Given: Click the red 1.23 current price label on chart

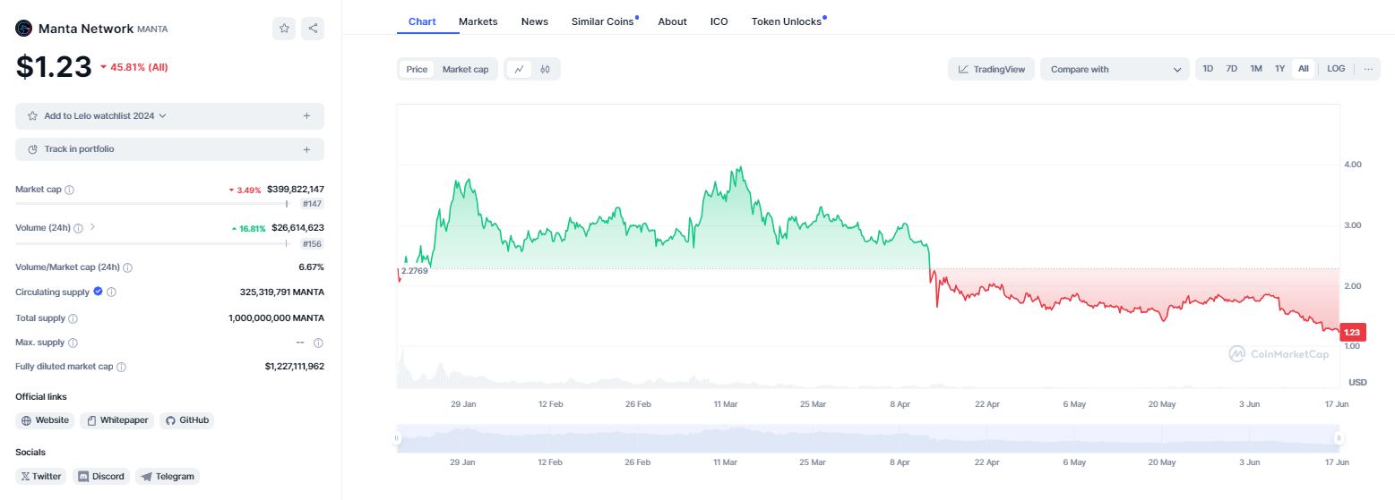Looking at the screenshot, I should click(x=1352, y=332).
